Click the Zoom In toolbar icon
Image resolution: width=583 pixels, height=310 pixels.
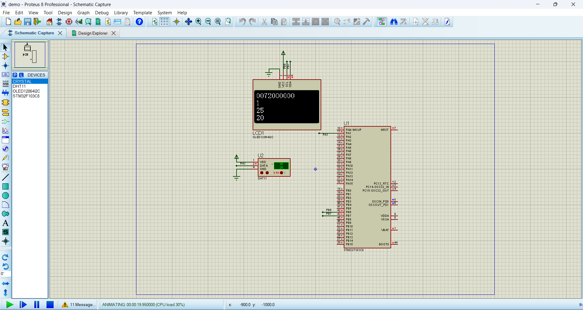point(199,22)
